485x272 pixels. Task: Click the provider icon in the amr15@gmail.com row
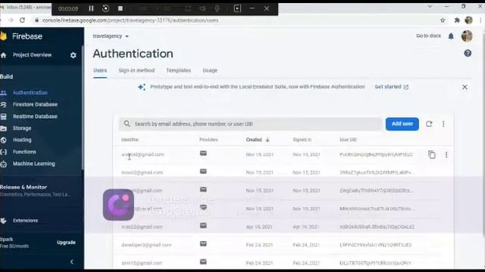point(203,262)
